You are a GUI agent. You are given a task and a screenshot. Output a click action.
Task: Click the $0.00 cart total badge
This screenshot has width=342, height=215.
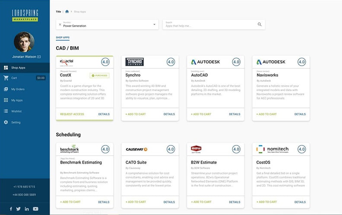point(41,78)
